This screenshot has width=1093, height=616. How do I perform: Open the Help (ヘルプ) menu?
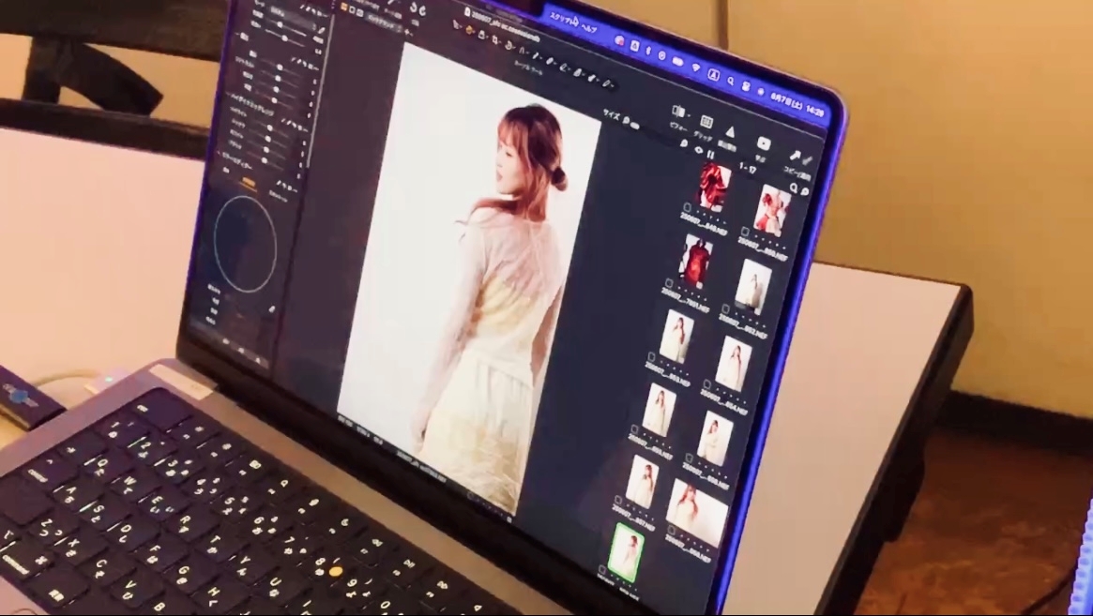[589, 28]
